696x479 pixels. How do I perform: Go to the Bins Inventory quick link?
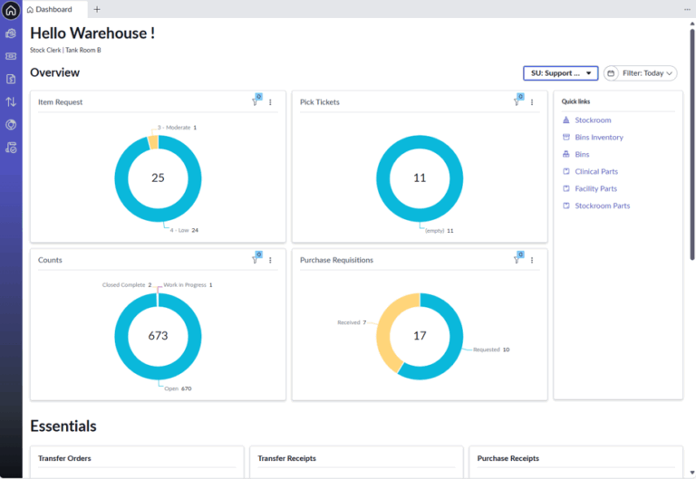click(x=598, y=138)
